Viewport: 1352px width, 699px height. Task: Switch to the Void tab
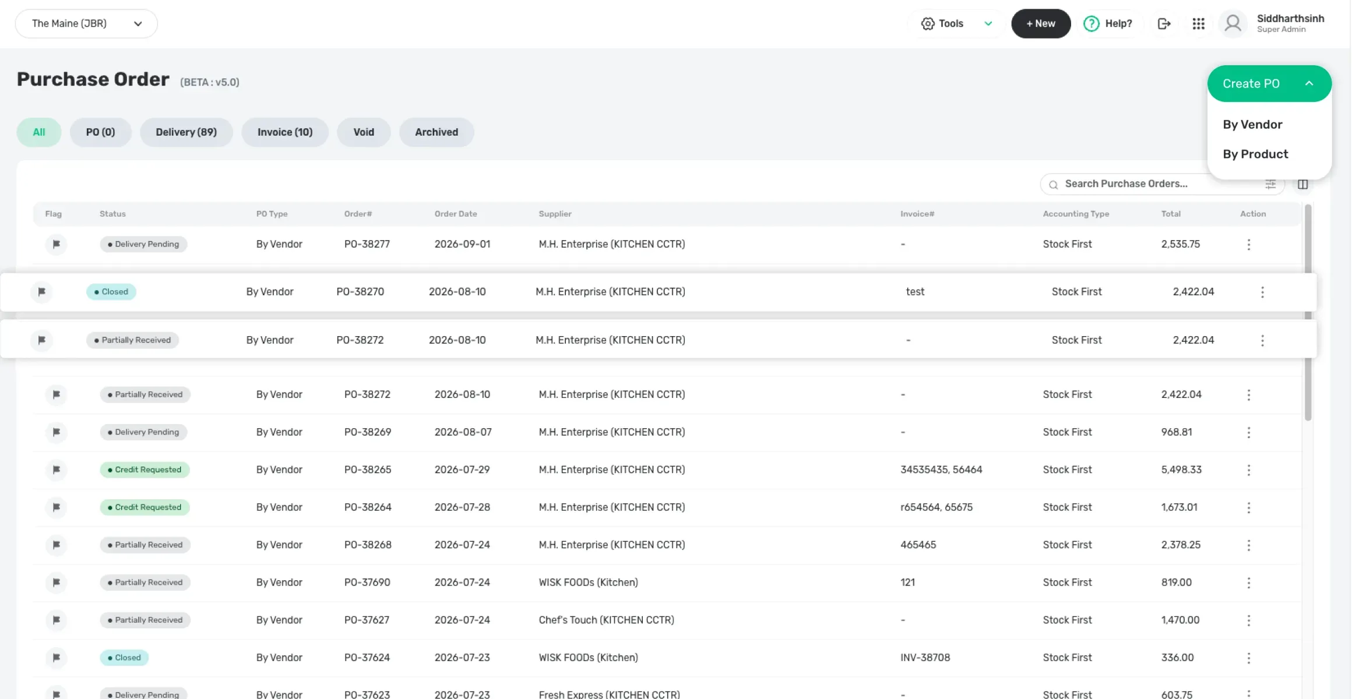364,132
